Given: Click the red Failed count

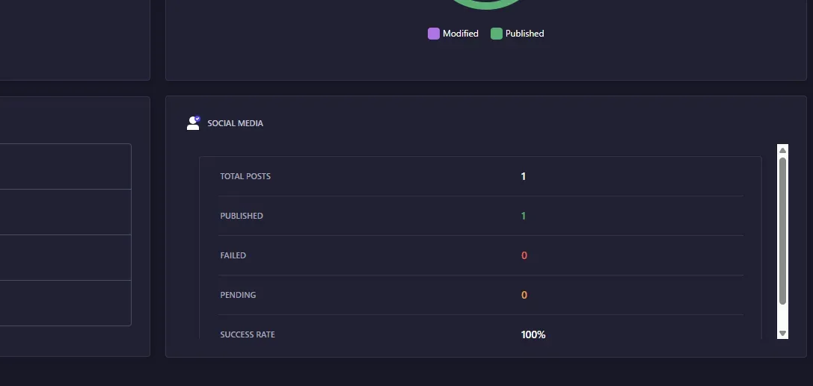Looking at the screenshot, I should 524,255.
